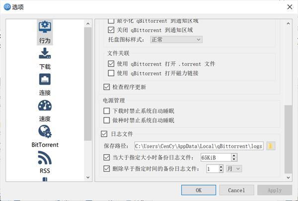
Task: Click the folder browse icon next to log path
Action: (x=271, y=146)
